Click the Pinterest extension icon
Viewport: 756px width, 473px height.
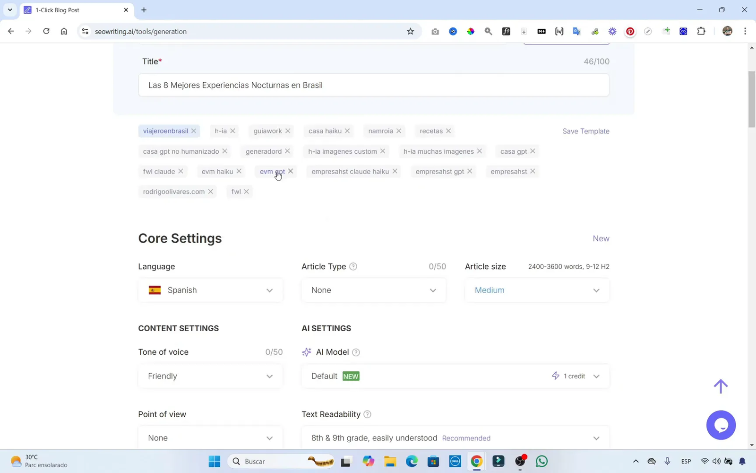(x=630, y=31)
